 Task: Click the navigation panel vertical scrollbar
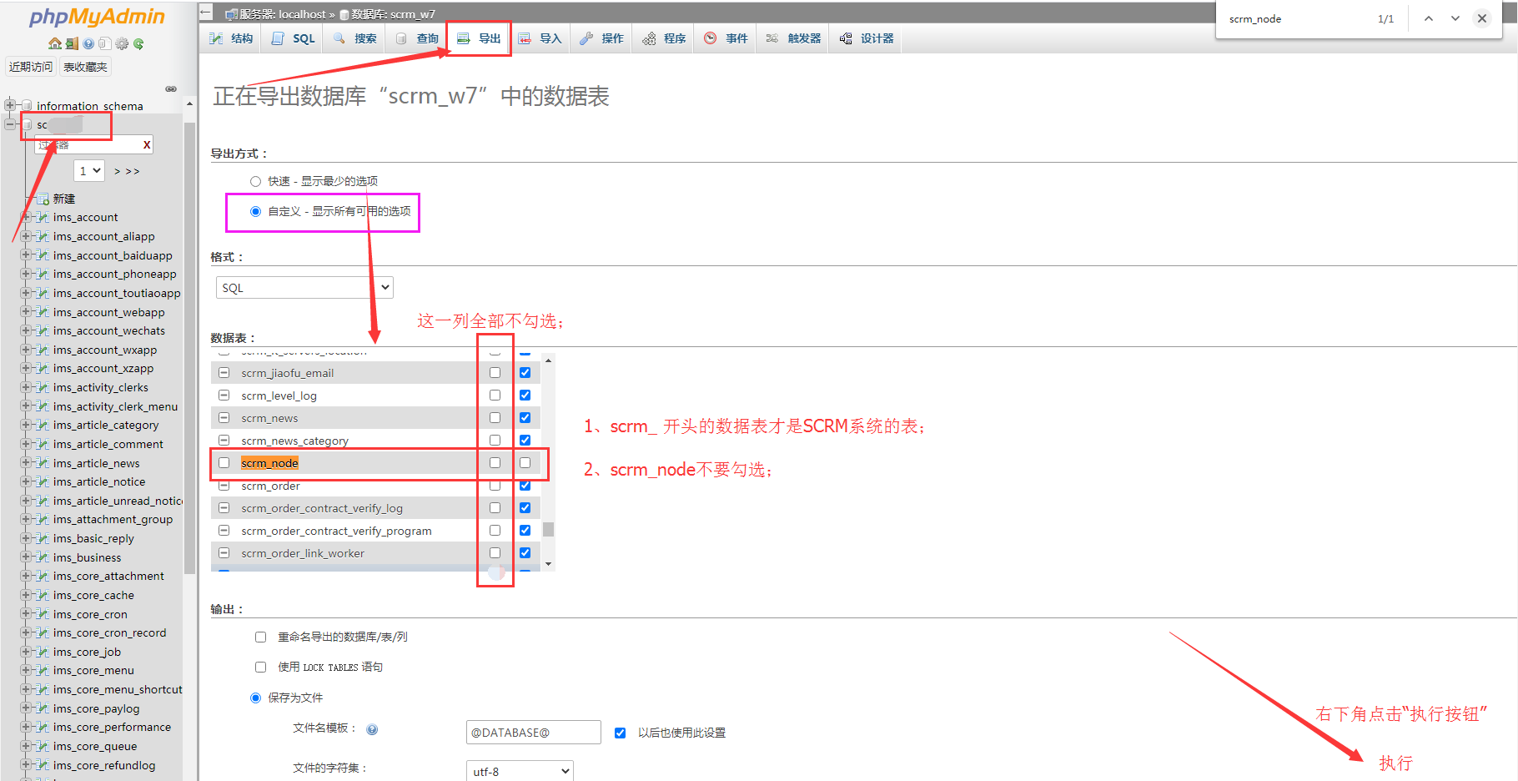(x=189, y=348)
